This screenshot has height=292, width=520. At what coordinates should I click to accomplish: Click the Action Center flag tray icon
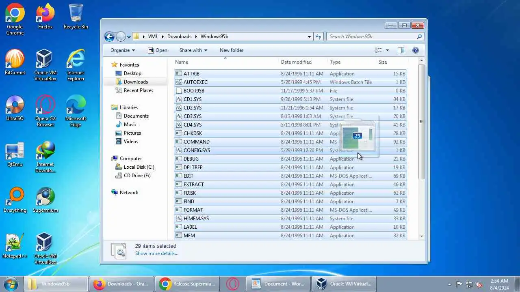tap(459, 284)
